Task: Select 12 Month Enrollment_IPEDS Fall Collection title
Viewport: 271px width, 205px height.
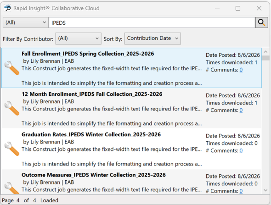Action: tap(92, 94)
